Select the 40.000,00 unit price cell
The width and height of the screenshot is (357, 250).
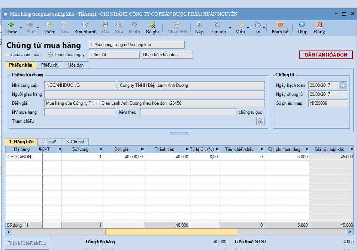(123, 157)
